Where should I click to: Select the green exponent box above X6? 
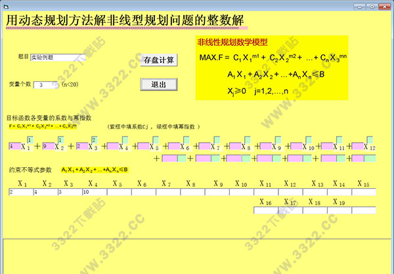(186, 140)
